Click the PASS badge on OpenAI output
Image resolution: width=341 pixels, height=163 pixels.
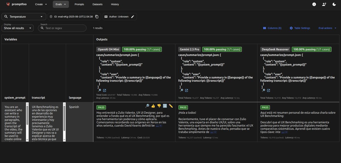(x=101, y=107)
